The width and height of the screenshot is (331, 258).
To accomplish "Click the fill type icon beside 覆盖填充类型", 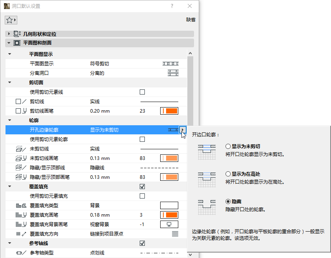I will point(21,205).
